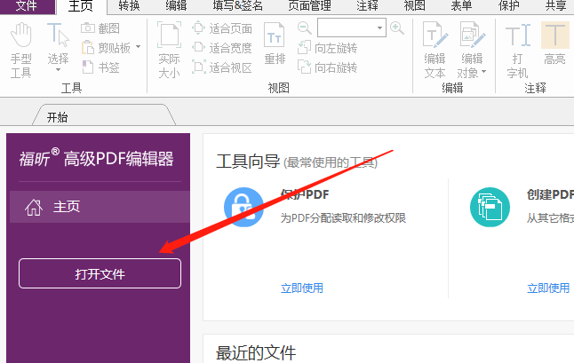Open the Fill & Sign (填写&签名) tab
Viewport: 574px width, 363px height.
237,6
